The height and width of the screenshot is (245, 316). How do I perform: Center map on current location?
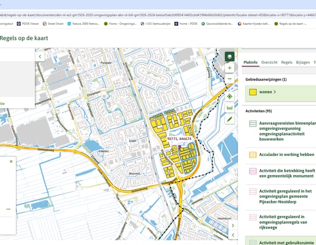(x=229, y=96)
